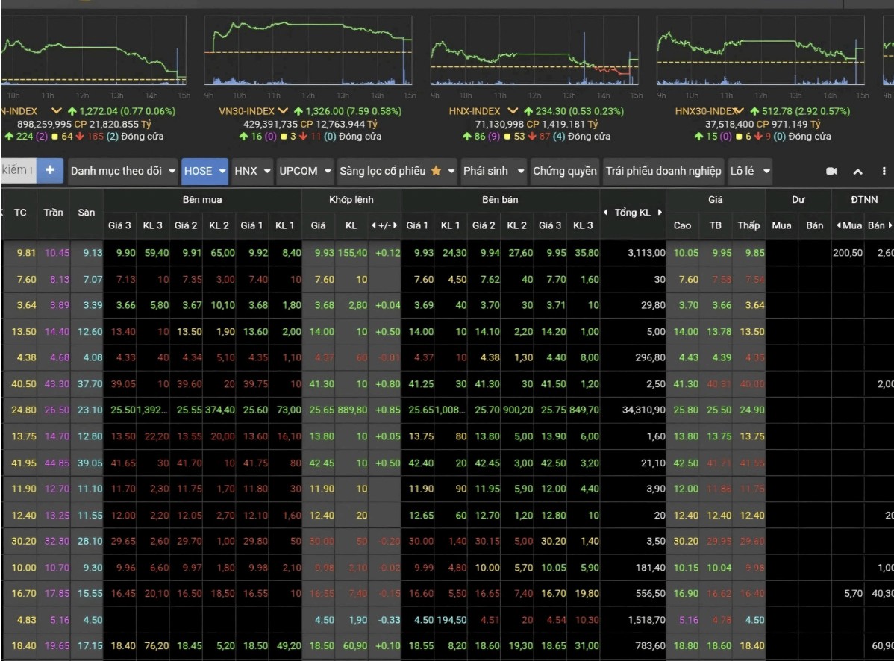The image size is (894, 661).
Task: Switch to the UPCOM tab
Action: [x=298, y=171]
